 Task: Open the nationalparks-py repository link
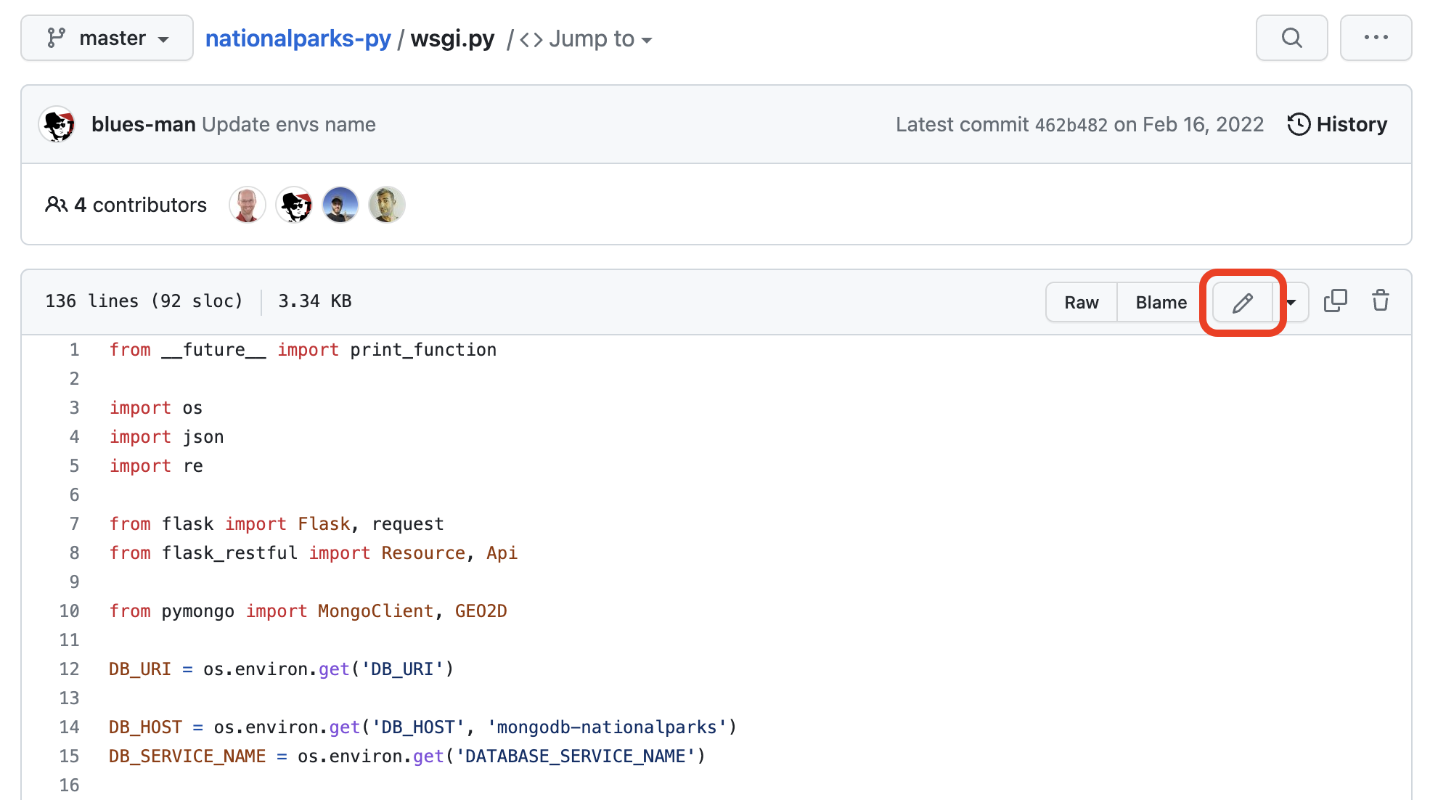(298, 38)
